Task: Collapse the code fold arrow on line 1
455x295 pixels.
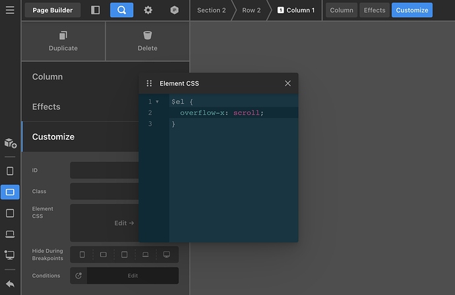Action: point(157,102)
